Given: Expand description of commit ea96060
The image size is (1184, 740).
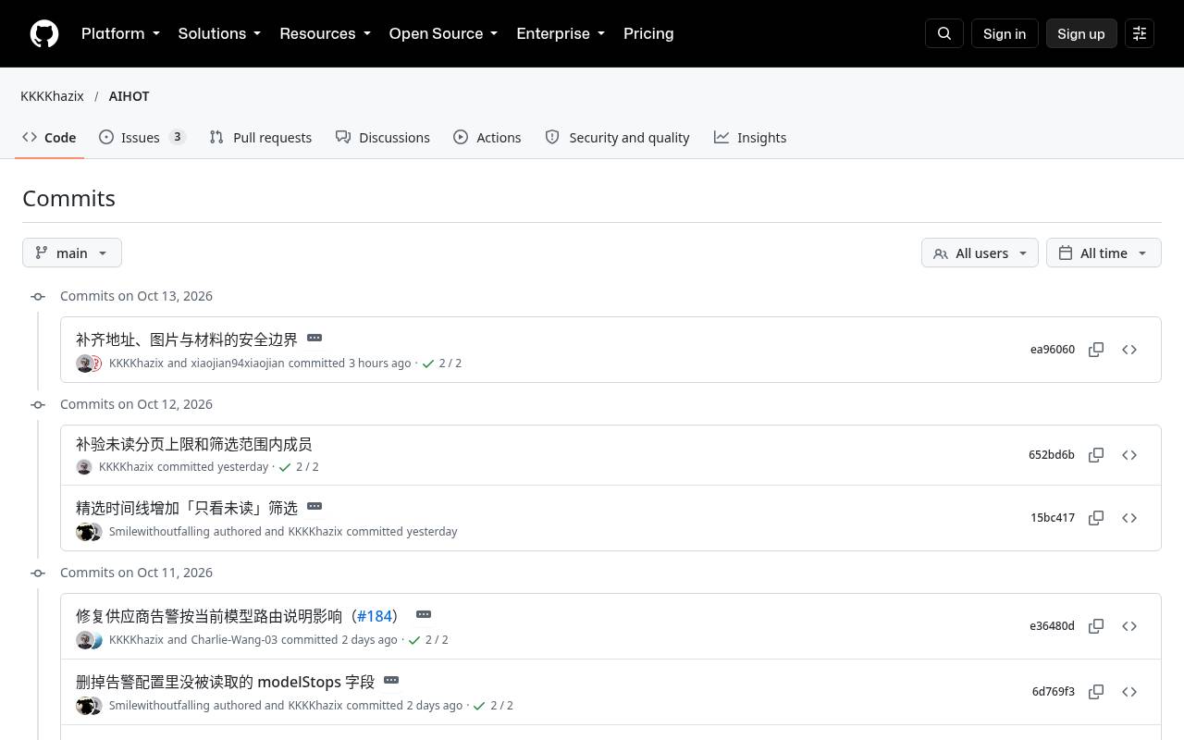Looking at the screenshot, I should [314, 338].
